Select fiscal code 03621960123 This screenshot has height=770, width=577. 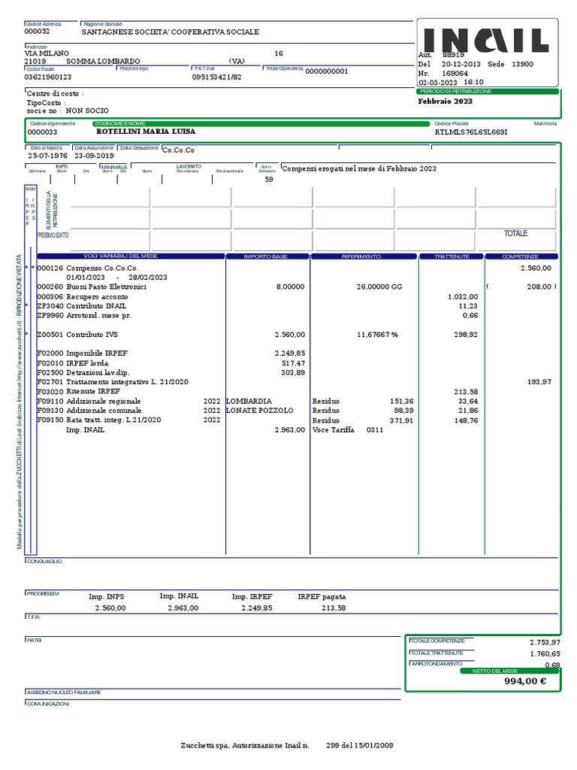pyautogui.click(x=47, y=77)
